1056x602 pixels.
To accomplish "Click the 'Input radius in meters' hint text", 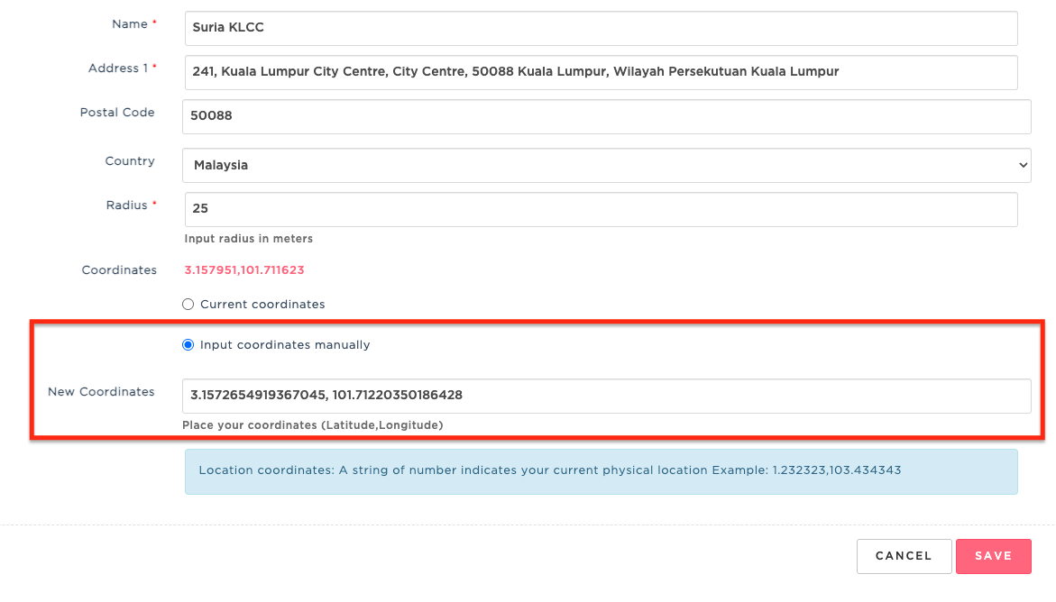I will 249,239.
